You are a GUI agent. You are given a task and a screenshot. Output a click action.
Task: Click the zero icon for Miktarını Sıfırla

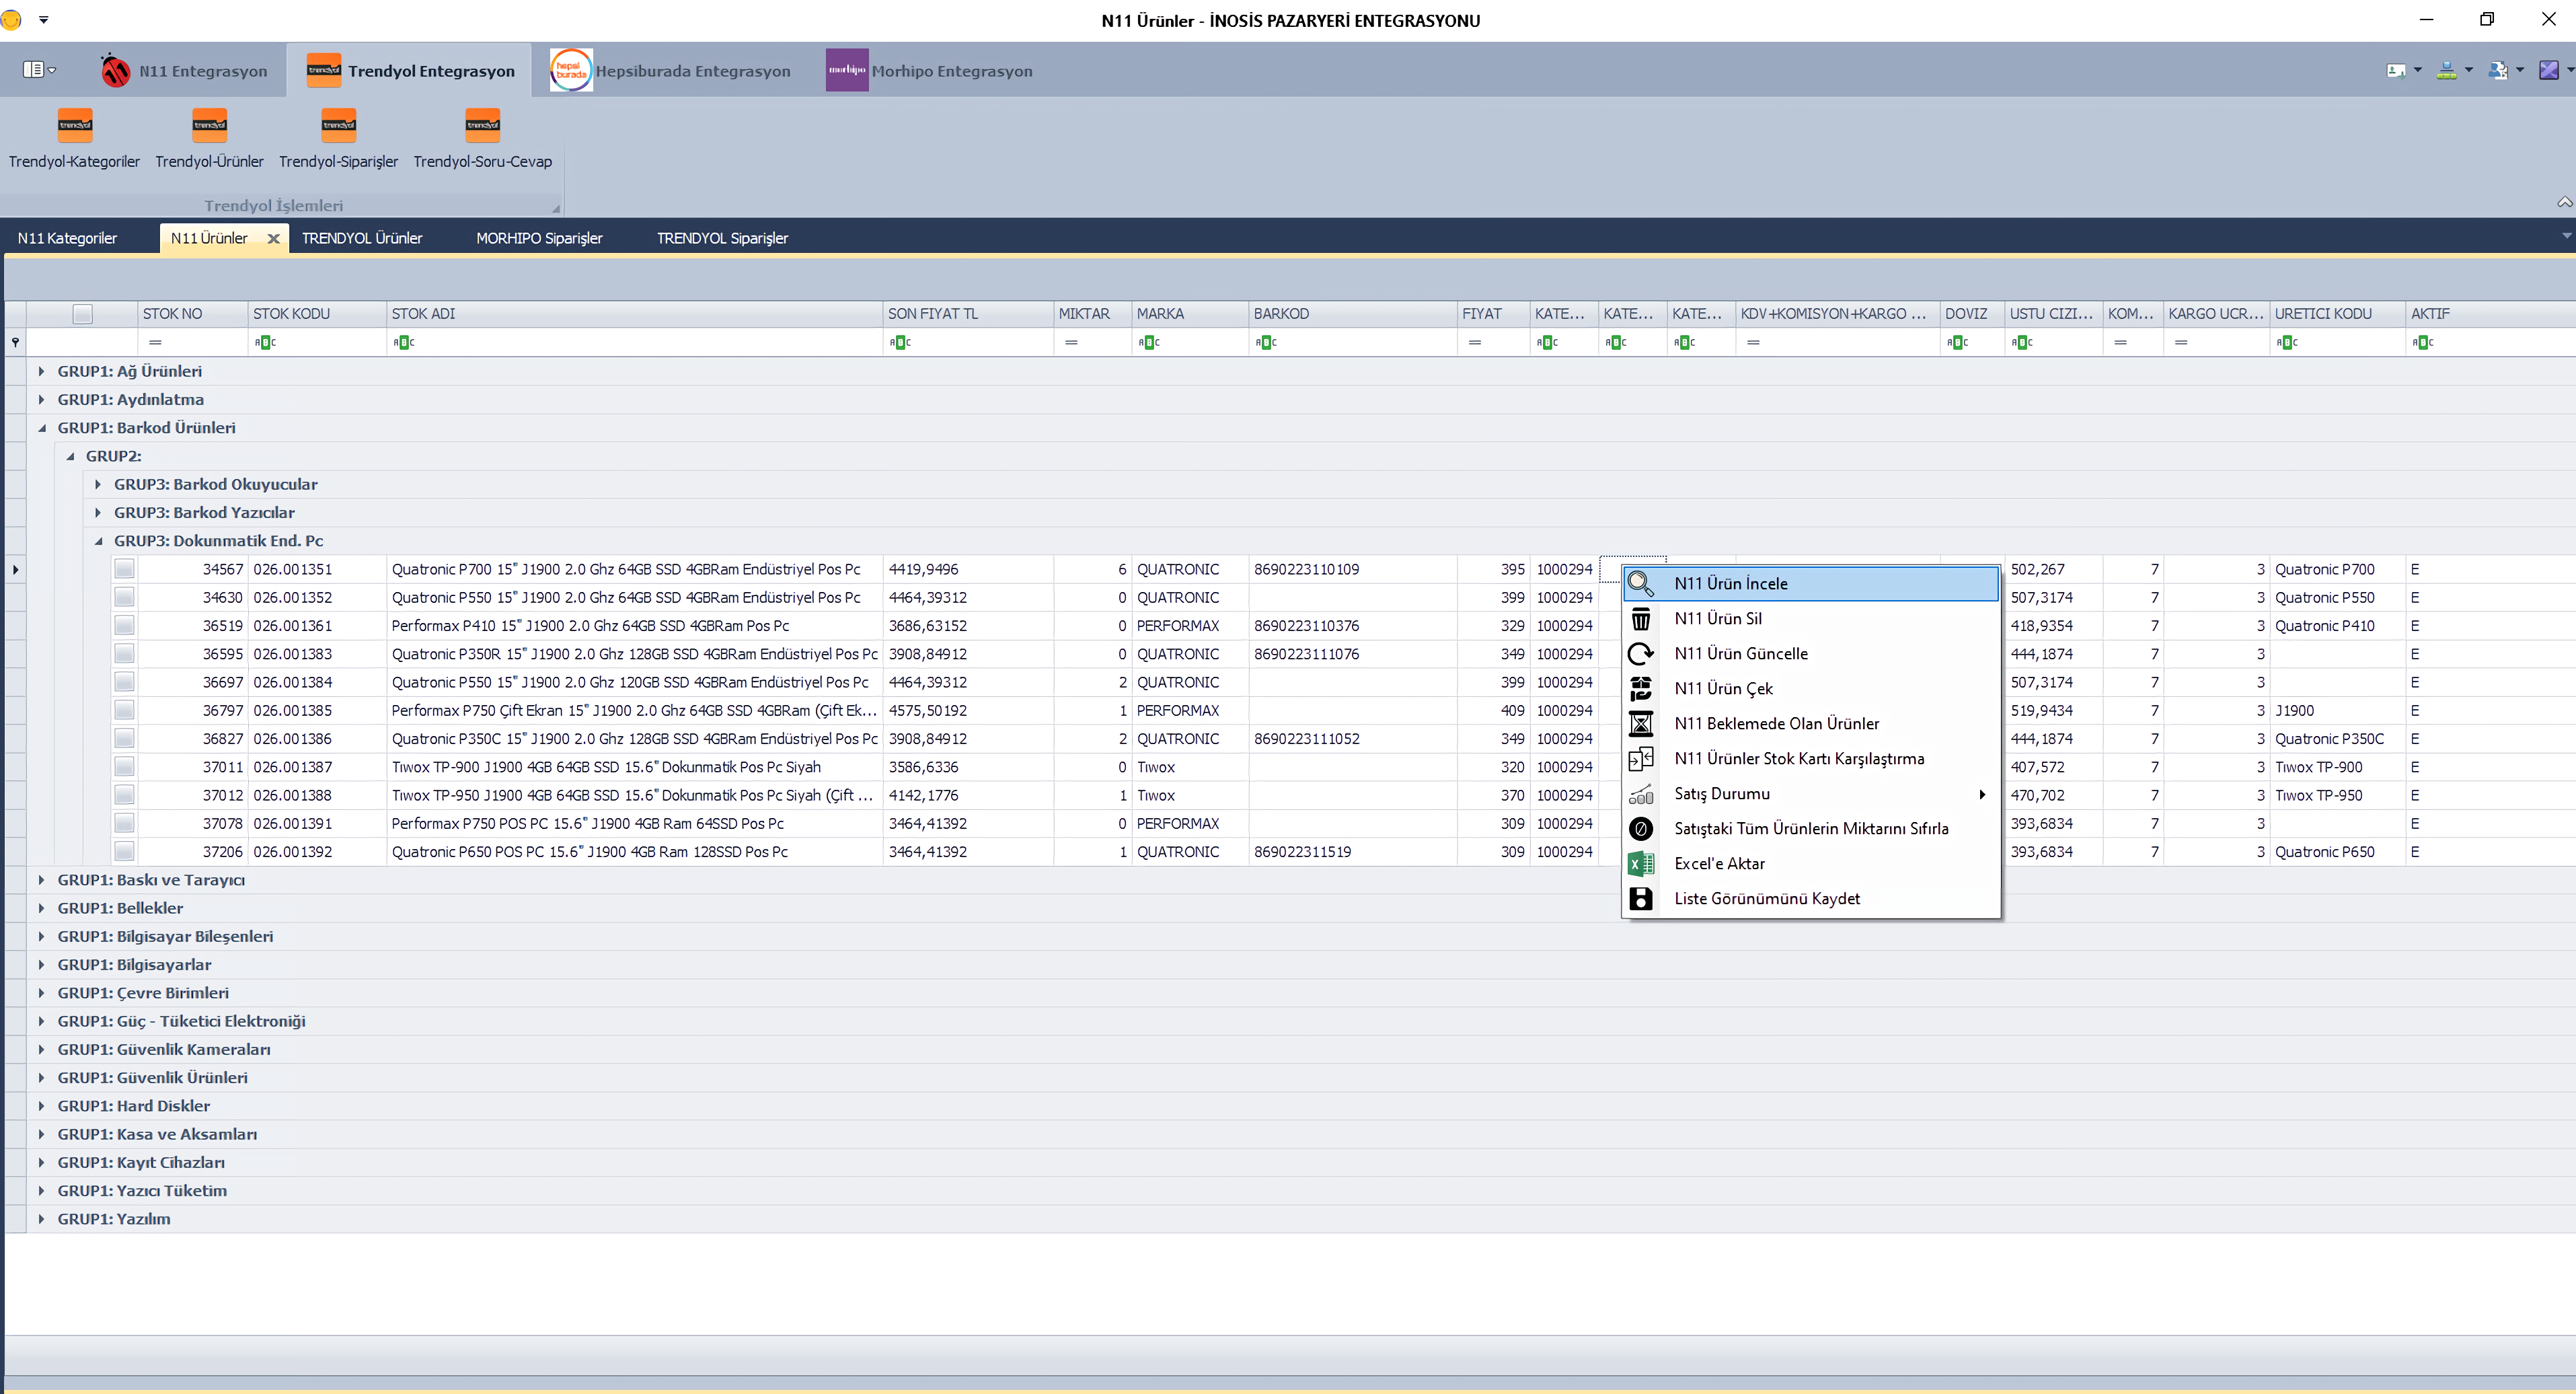pos(1641,828)
